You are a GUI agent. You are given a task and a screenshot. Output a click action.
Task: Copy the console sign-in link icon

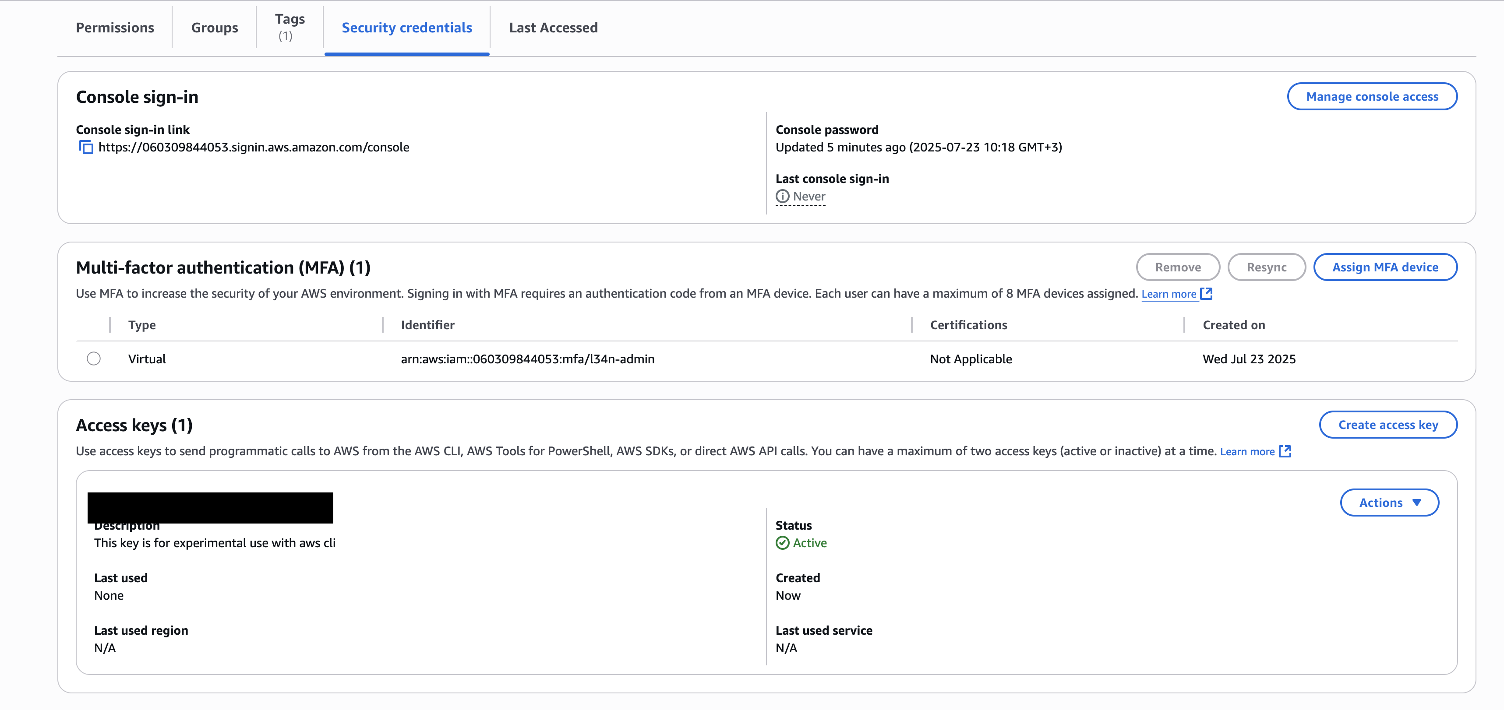pyautogui.click(x=86, y=148)
